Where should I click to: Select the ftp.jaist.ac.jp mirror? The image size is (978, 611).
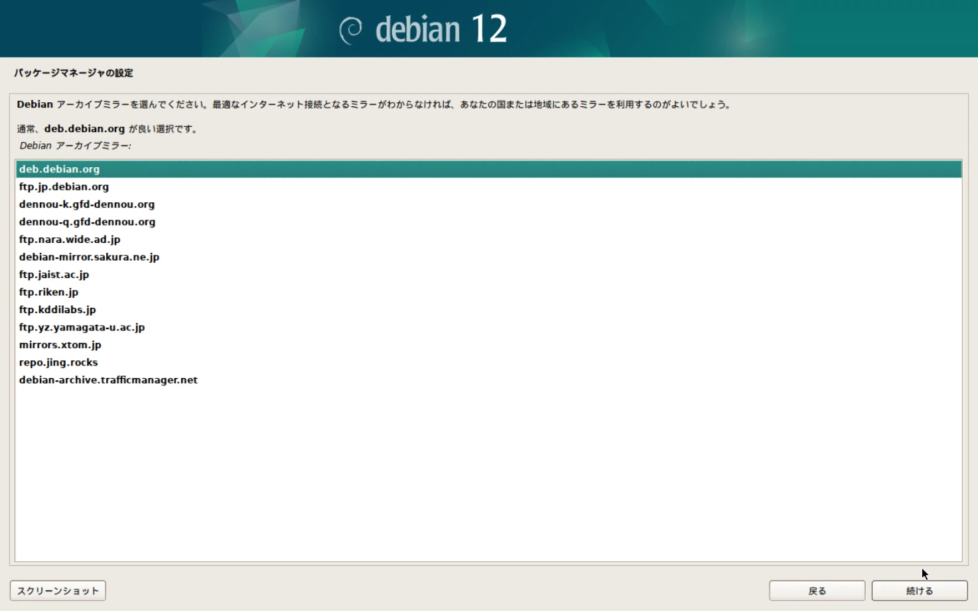pos(488,275)
